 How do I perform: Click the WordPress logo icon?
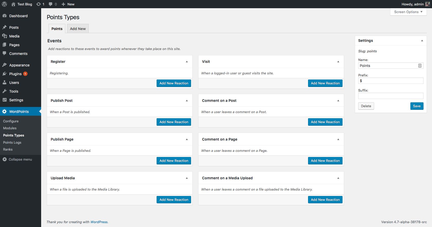click(x=4, y=4)
